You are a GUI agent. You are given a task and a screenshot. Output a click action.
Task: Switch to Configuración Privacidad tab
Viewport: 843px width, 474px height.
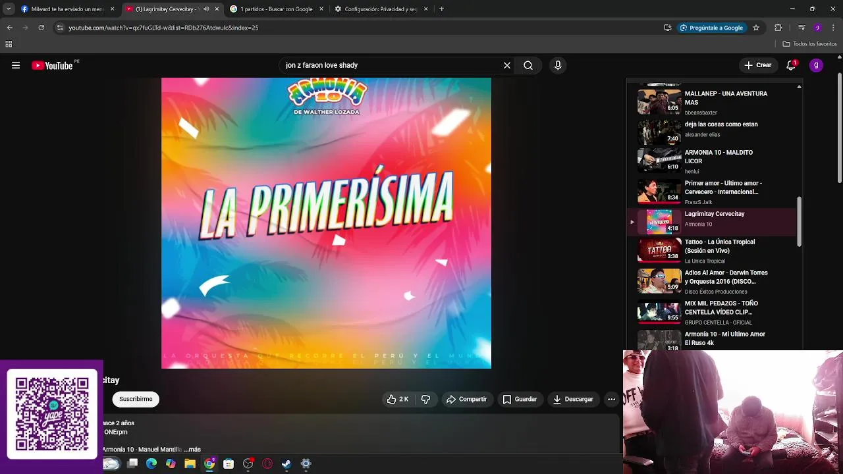pos(381,9)
